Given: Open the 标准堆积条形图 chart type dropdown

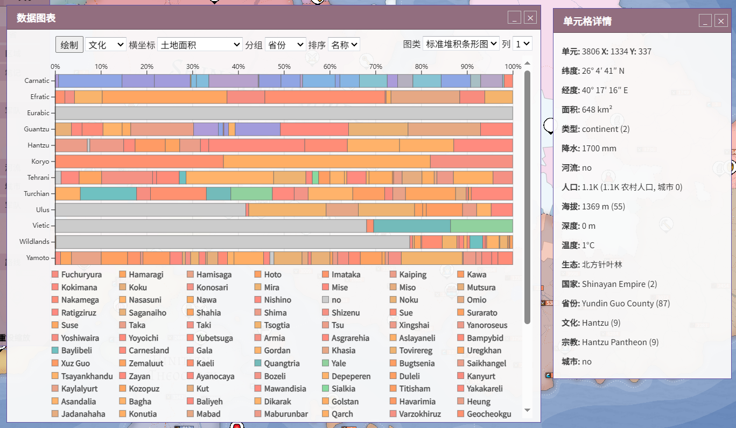Looking at the screenshot, I should pyautogui.click(x=461, y=44).
